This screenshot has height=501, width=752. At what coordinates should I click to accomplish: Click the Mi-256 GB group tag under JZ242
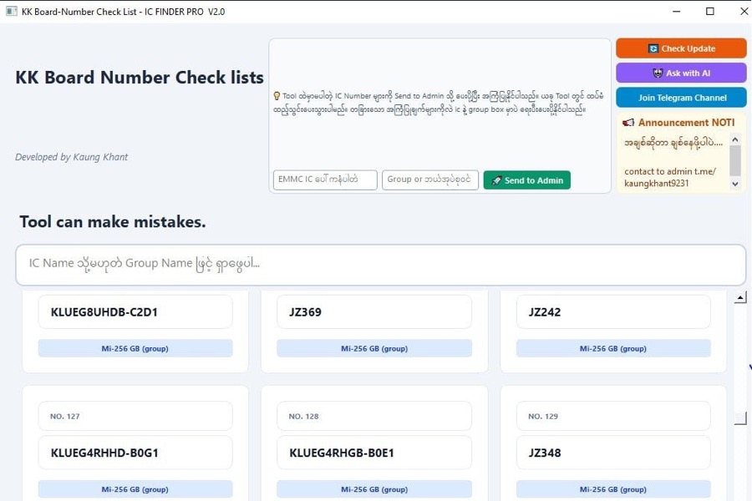[x=613, y=348]
